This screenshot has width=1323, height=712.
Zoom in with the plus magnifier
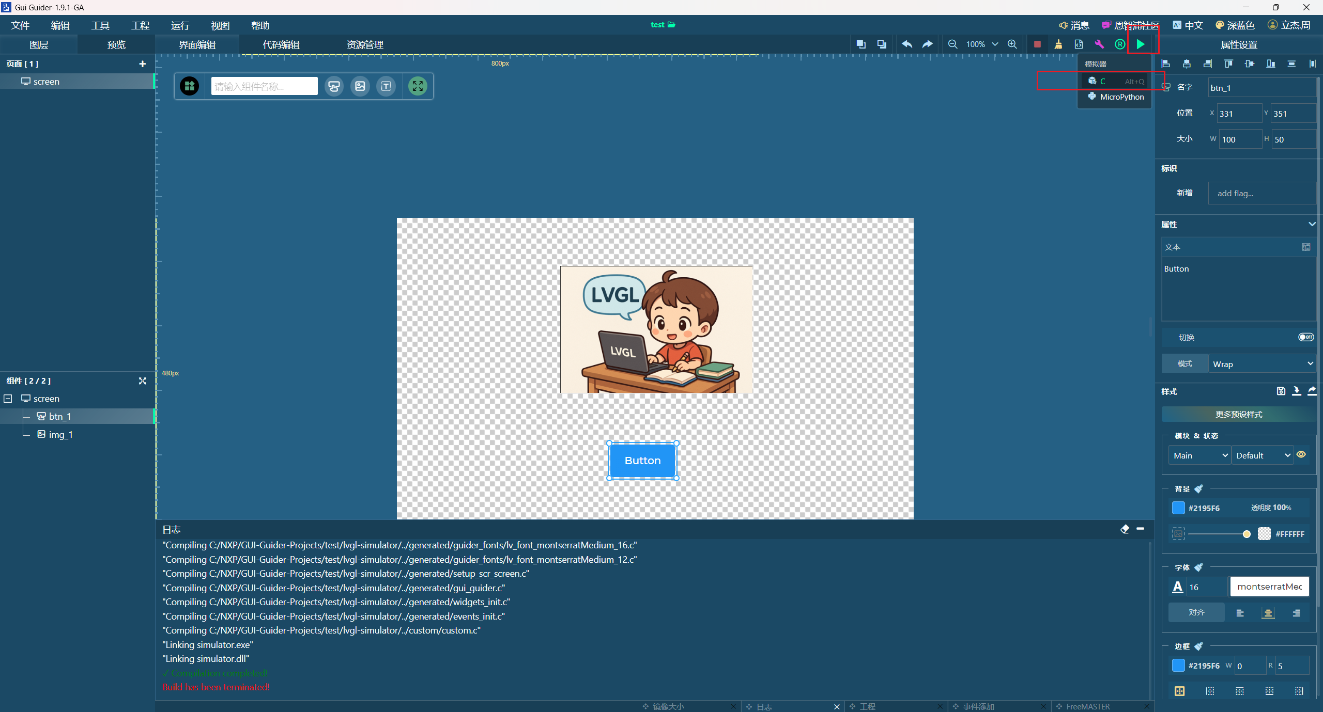[x=1012, y=44]
